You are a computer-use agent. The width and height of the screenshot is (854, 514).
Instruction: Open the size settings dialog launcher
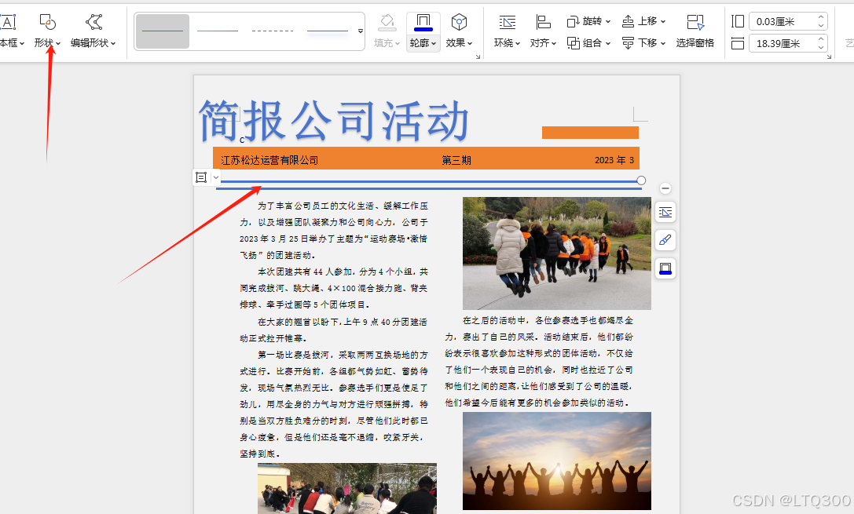(x=829, y=57)
